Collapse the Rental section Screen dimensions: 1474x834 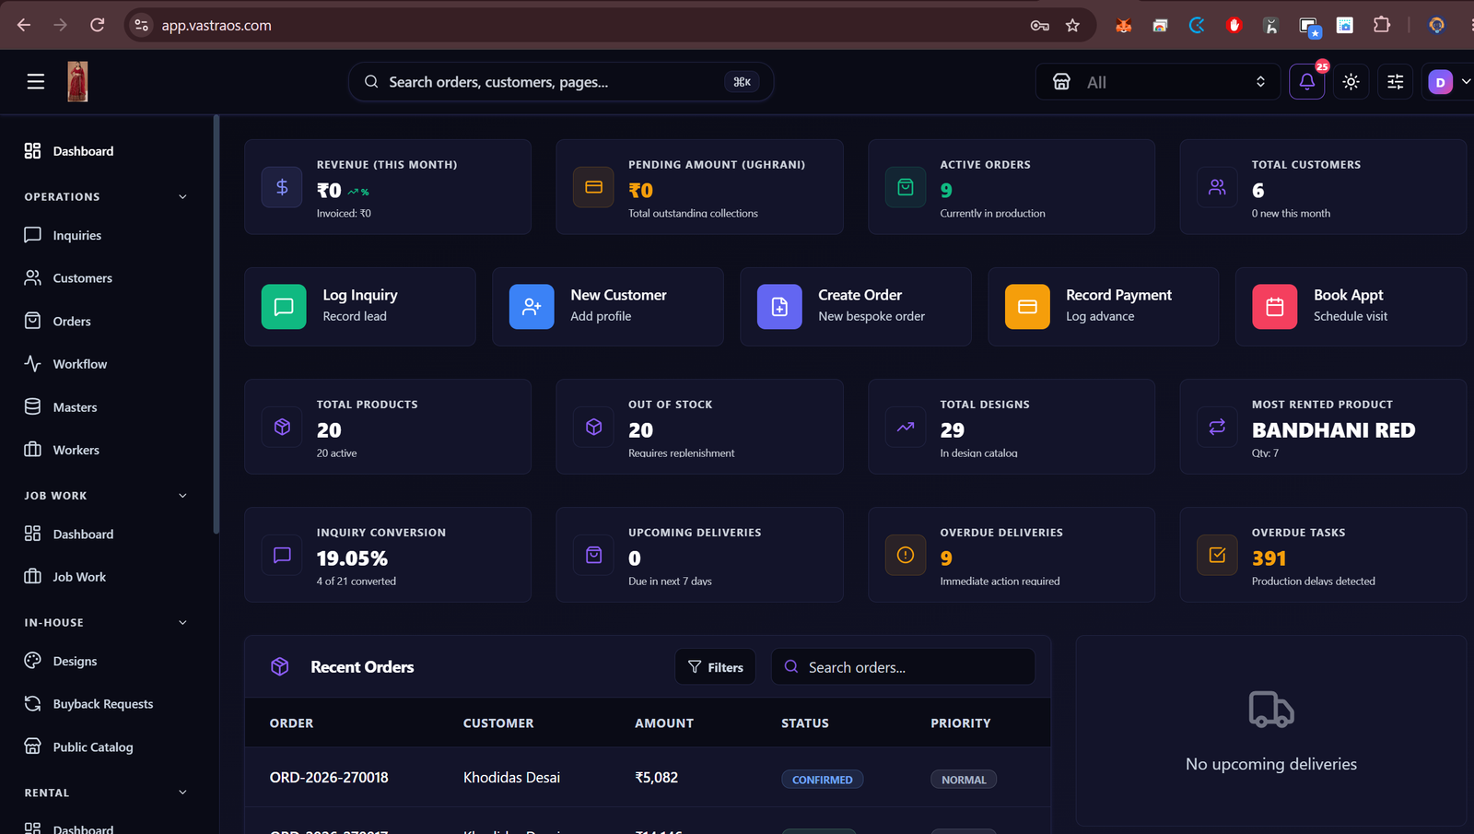tap(182, 793)
